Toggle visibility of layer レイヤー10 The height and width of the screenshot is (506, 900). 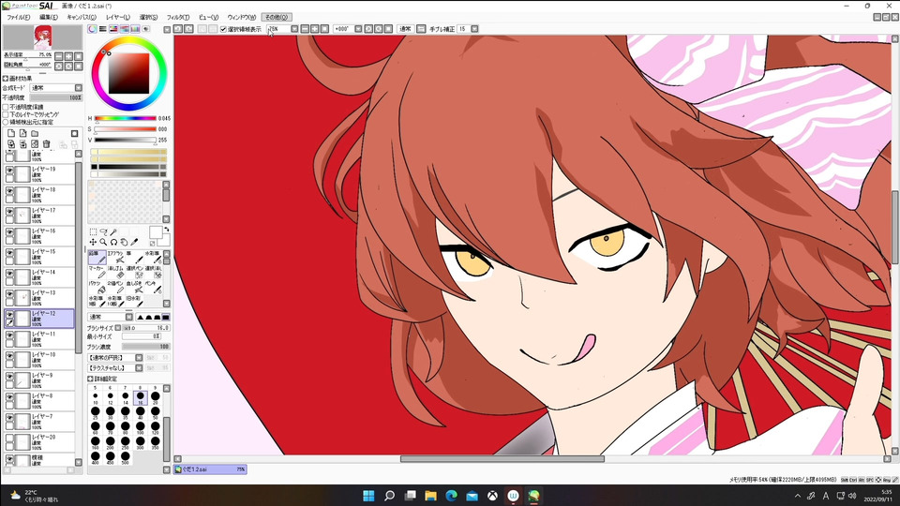click(9, 357)
